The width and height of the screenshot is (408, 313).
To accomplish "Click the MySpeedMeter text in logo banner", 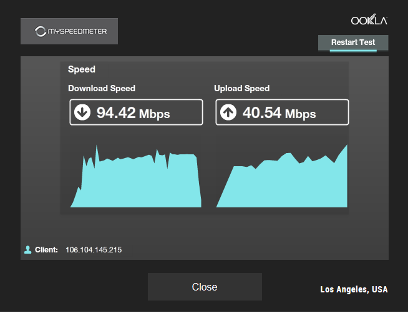I will [x=77, y=31].
